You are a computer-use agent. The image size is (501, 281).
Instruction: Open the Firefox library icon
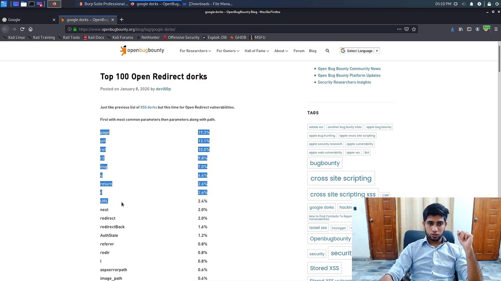pyautogui.click(x=461, y=29)
